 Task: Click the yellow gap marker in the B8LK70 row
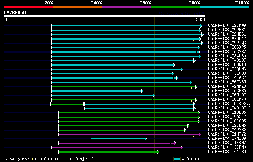191,101
